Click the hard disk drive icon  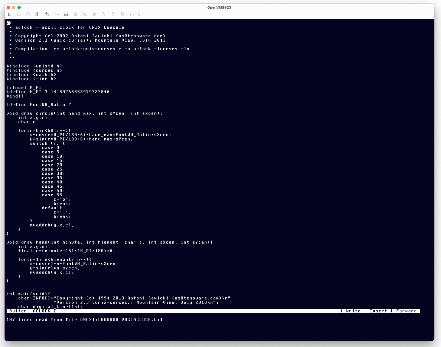point(66,14)
